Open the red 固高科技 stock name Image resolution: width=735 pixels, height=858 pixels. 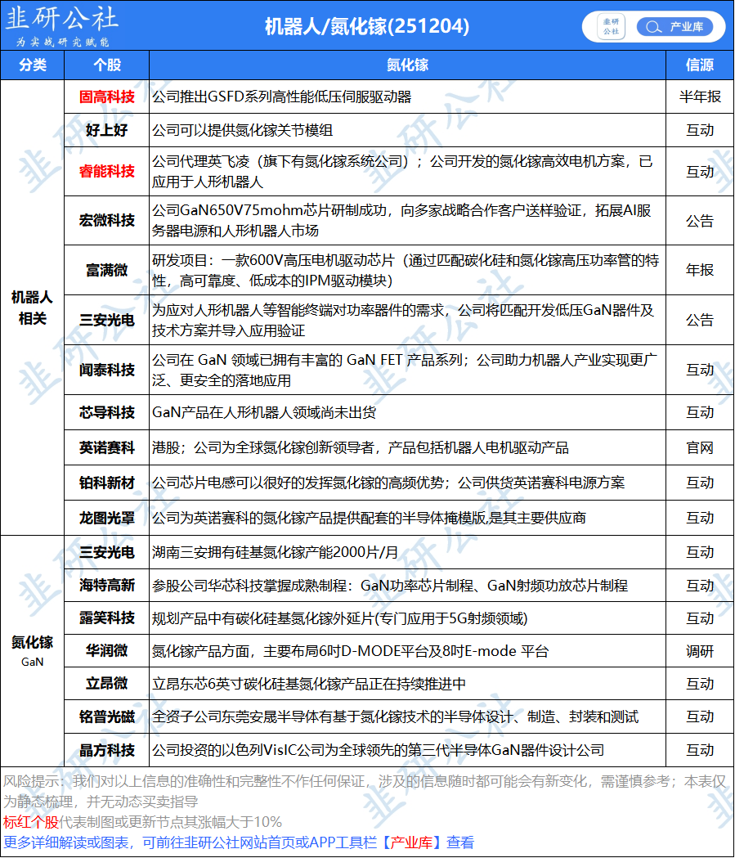(x=106, y=97)
